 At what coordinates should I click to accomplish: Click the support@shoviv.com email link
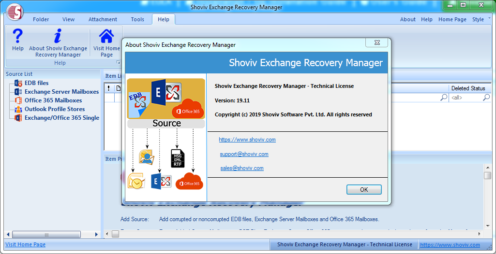[x=244, y=154]
